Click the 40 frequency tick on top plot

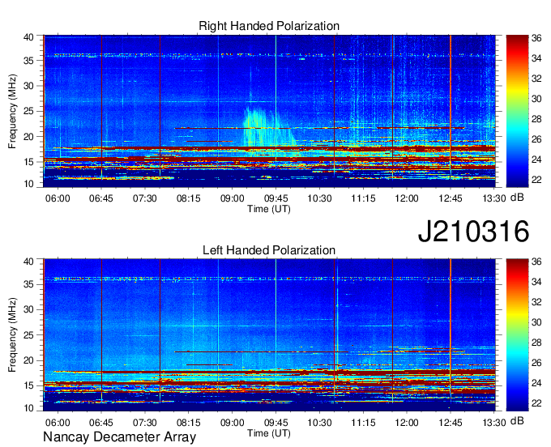pos(28,37)
